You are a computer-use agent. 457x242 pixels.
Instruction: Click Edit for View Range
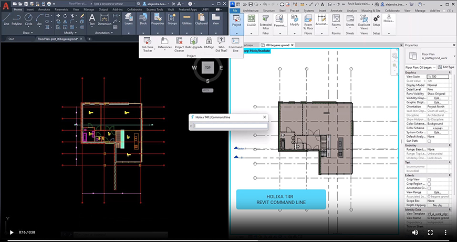point(438,193)
